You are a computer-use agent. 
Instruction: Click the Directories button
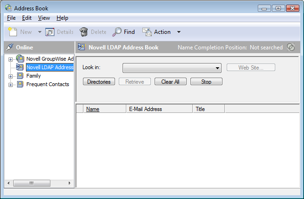pos(99,81)
